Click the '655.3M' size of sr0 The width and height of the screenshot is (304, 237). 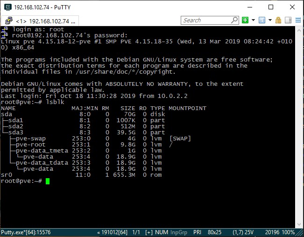pyautogui.click(x=124, y=175)
